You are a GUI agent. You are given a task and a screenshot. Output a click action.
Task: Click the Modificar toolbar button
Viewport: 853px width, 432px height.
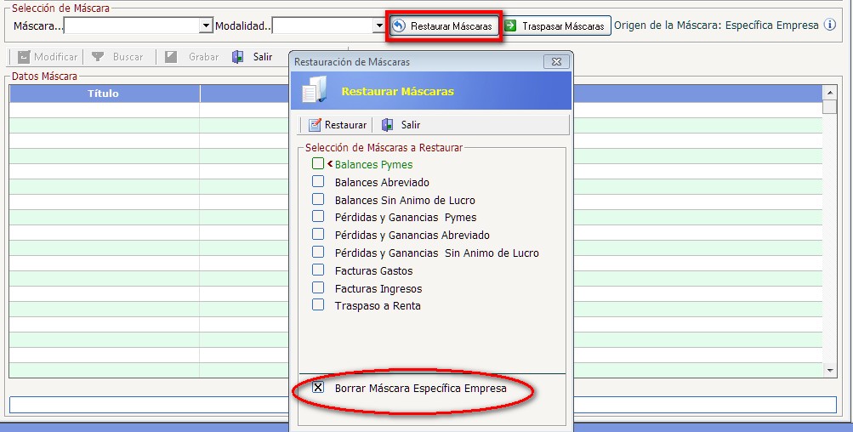coord(47,57)
